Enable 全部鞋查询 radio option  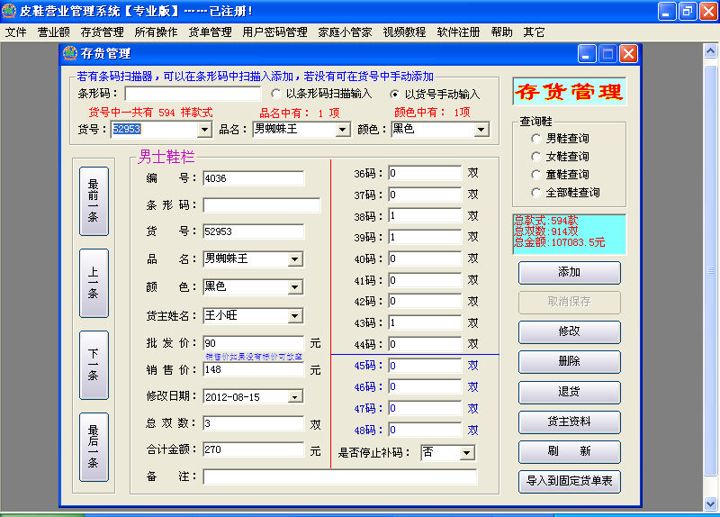click(x=537, y=193)
